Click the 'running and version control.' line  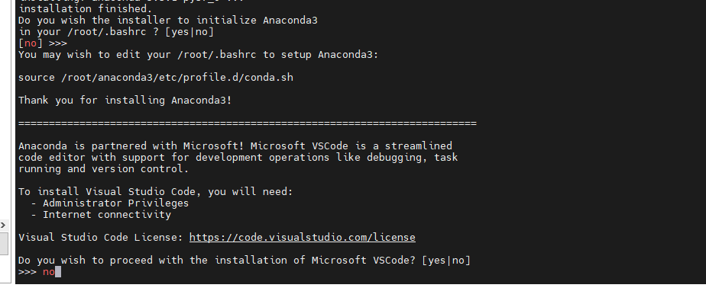point(104,169)
